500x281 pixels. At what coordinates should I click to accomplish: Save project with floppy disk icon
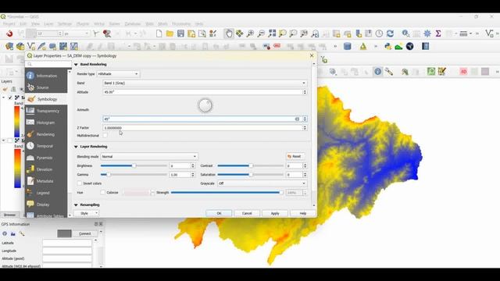180,34
